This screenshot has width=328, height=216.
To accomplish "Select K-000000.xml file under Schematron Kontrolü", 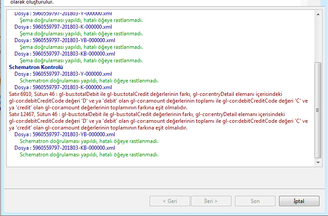I will (63, 87).
